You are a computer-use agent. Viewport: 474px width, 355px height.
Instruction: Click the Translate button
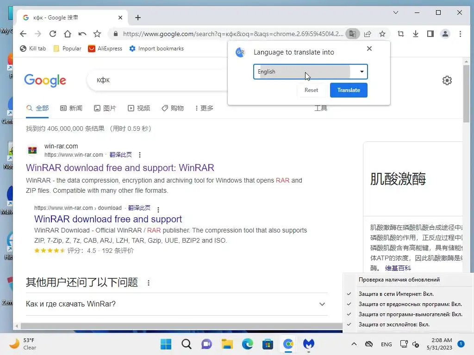(349, 90)
